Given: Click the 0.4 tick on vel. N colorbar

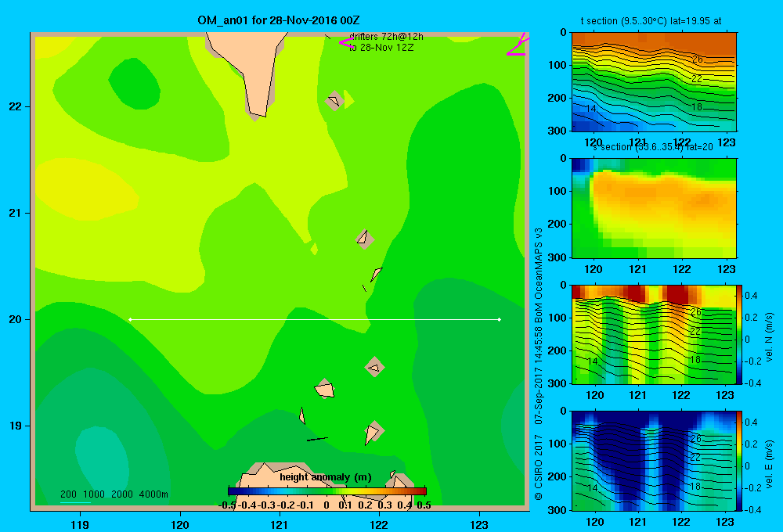Looking at the screenshot, I should pos(751,296).
